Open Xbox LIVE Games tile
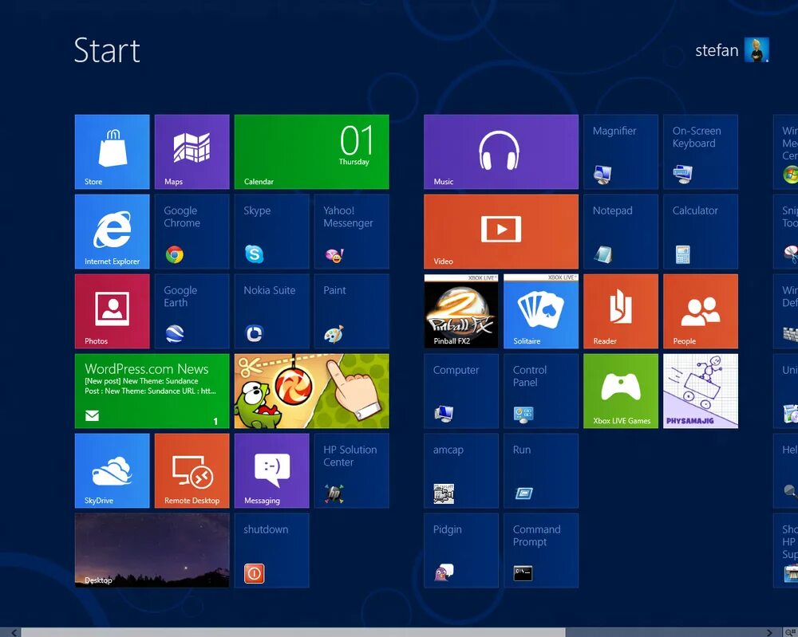Viewport: 798px width, 637px height. click(x=621, y=391)
